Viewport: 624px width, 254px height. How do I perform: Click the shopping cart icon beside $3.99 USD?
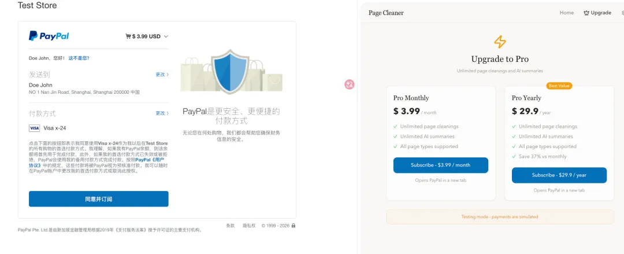[x=128, y=36]
